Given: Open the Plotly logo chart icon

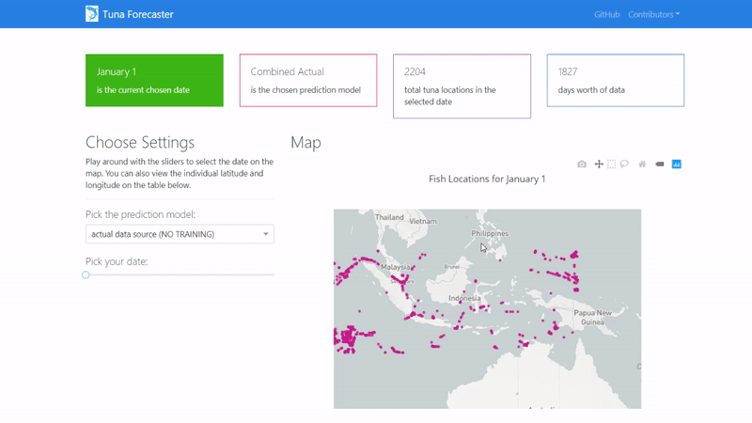Looking at the screenshot, I should point(676,164).
